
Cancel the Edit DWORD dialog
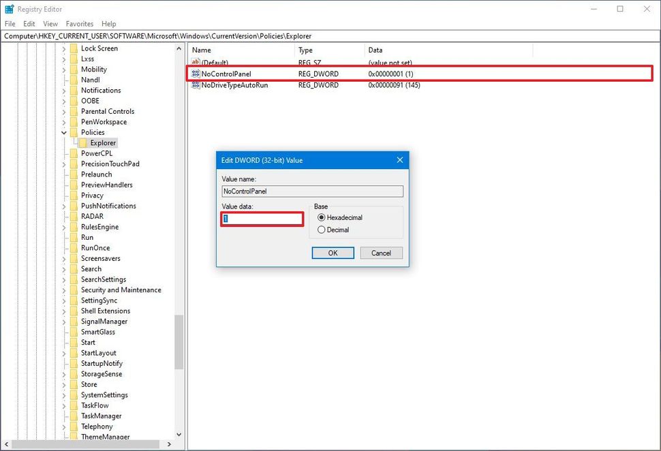coord(381,253)
